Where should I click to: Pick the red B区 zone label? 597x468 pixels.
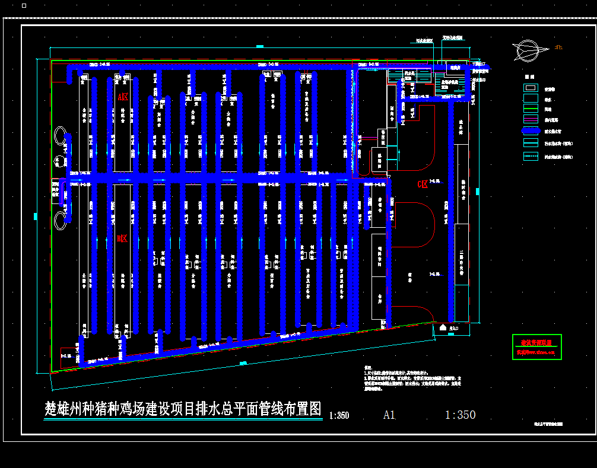click(122, 238)
